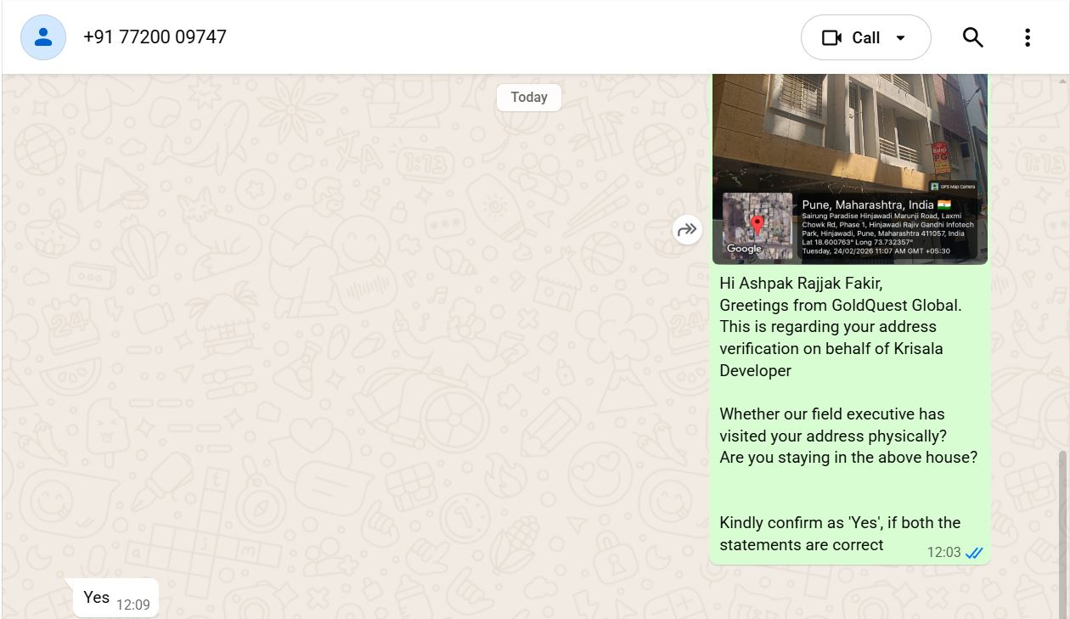1070x619 pixels.
Task: Start a call with the Call label
Action: tap(866, 38)
